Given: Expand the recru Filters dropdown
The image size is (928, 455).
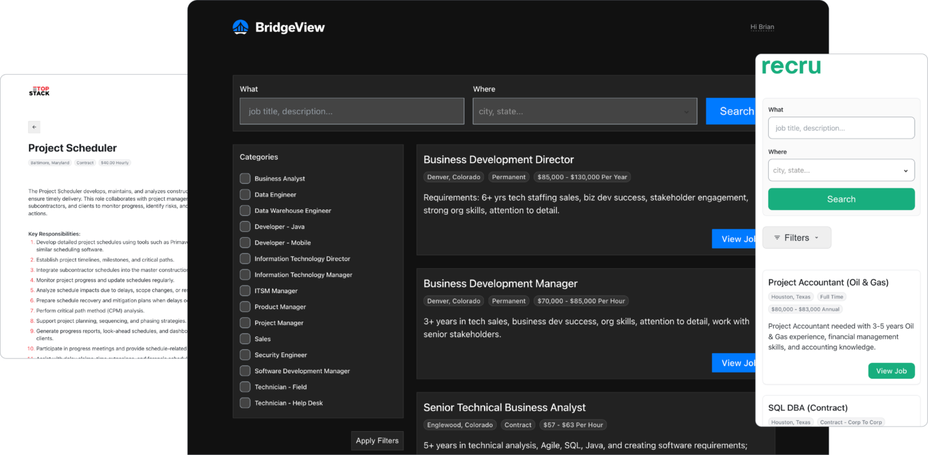Looking at the screenshot, I should 797,237.
